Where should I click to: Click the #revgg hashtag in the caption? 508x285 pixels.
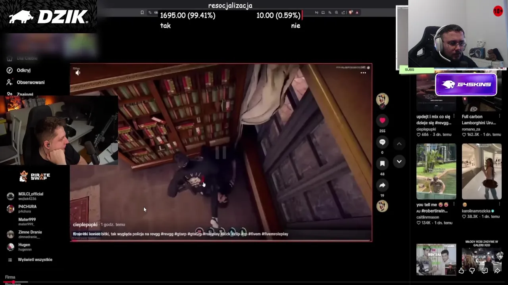click(167, 234)
